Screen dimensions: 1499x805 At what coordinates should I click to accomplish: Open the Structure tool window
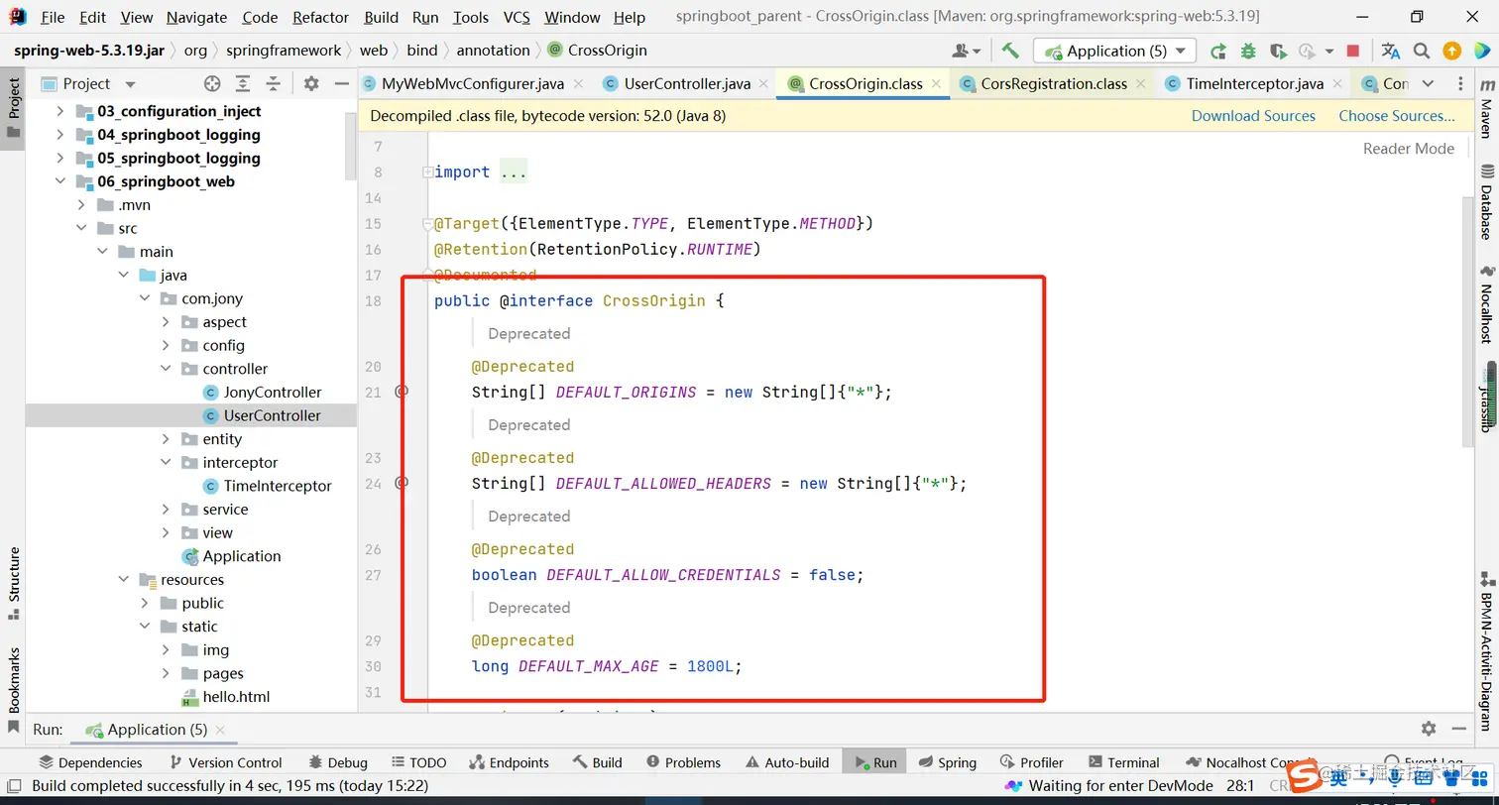pyautogui.click(x=14, y=583)
